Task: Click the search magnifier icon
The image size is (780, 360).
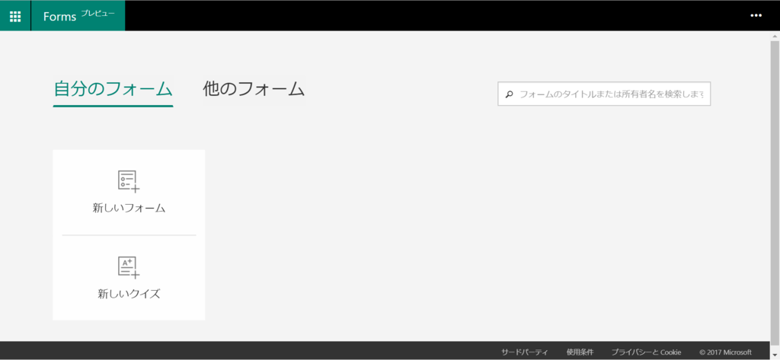Action: [509, 94]
